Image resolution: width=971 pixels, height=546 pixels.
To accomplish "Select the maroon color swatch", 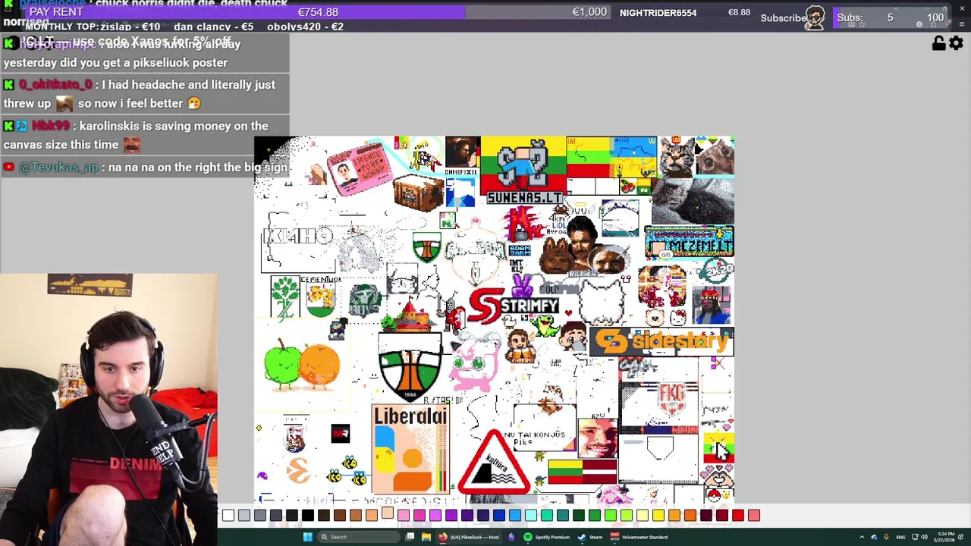I will [x=706, y=516].
